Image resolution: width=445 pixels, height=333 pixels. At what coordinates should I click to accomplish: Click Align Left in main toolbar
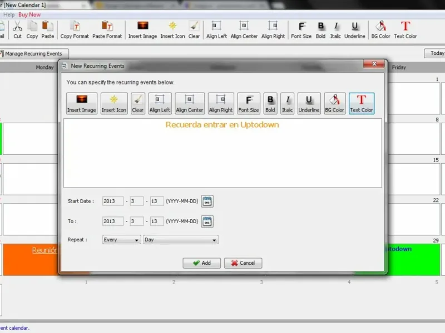click(216, 30)
